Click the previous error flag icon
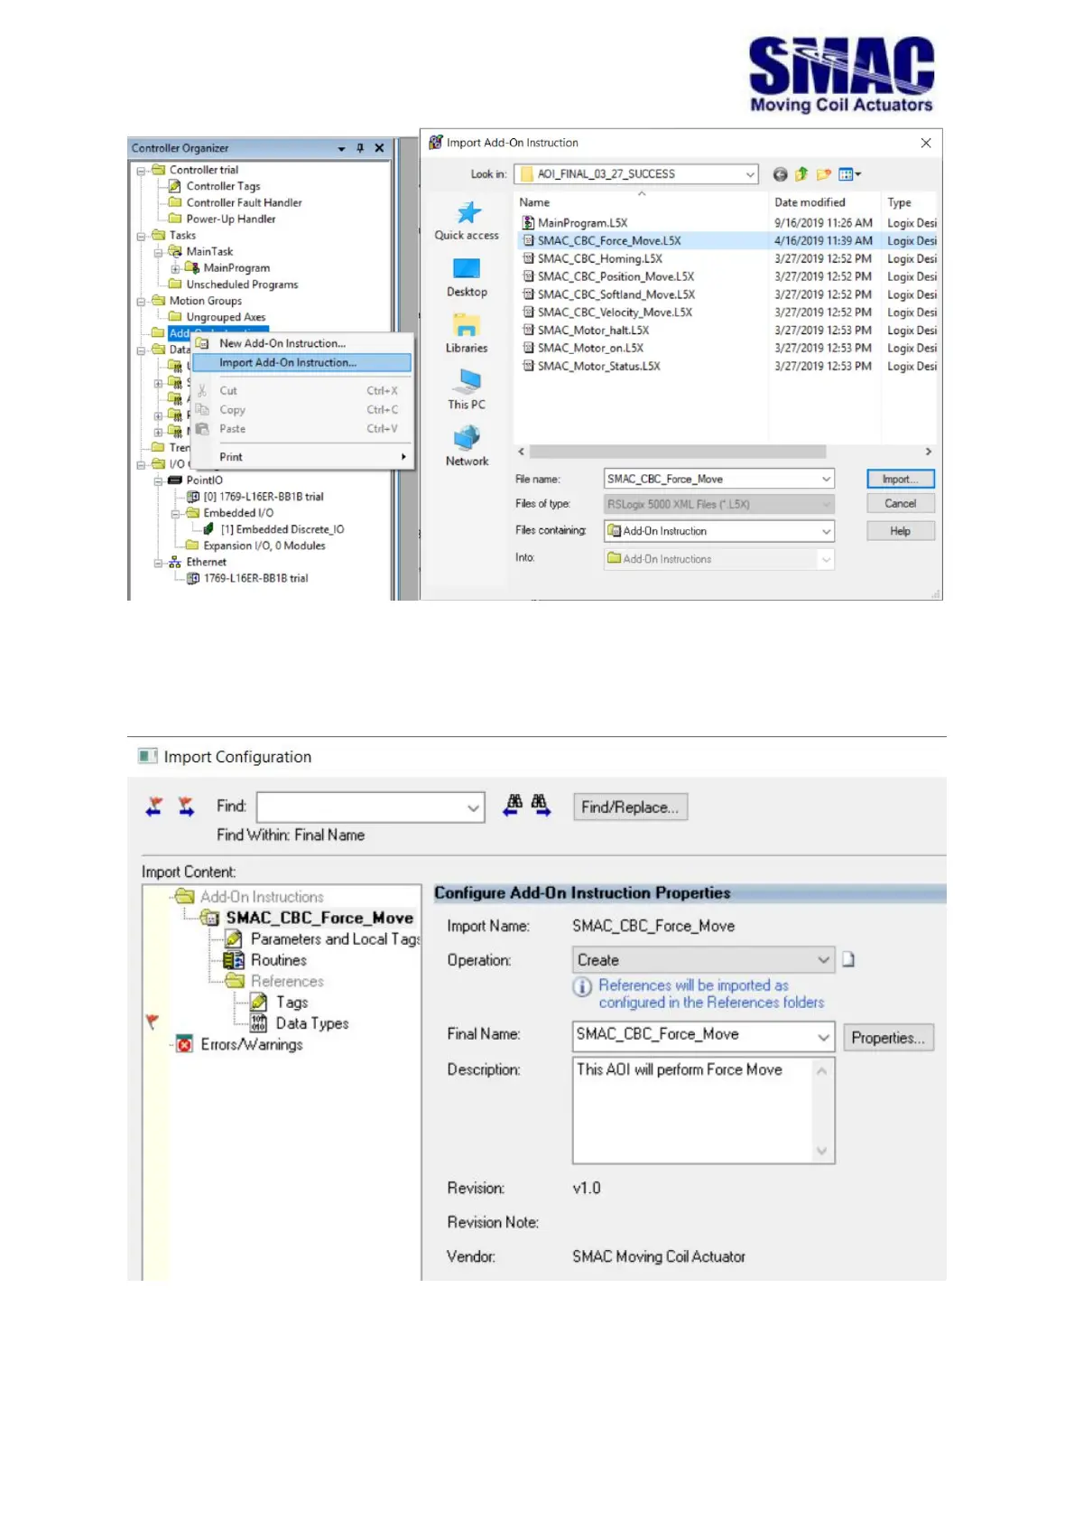The width and height of the screenshot is (1074, 1521). pos(154,807)
